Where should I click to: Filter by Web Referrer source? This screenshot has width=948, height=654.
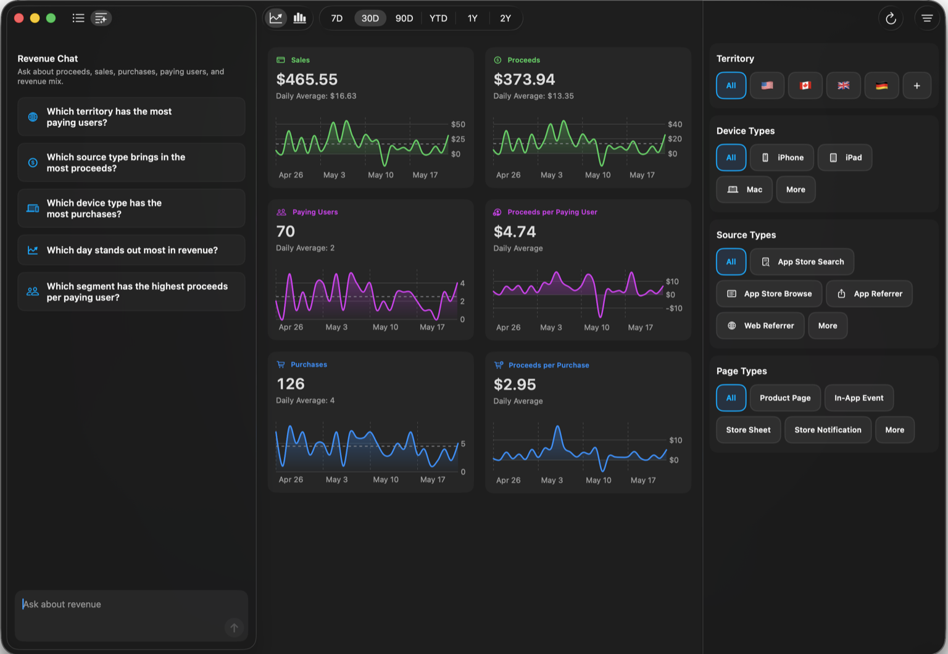click(760, 326)
